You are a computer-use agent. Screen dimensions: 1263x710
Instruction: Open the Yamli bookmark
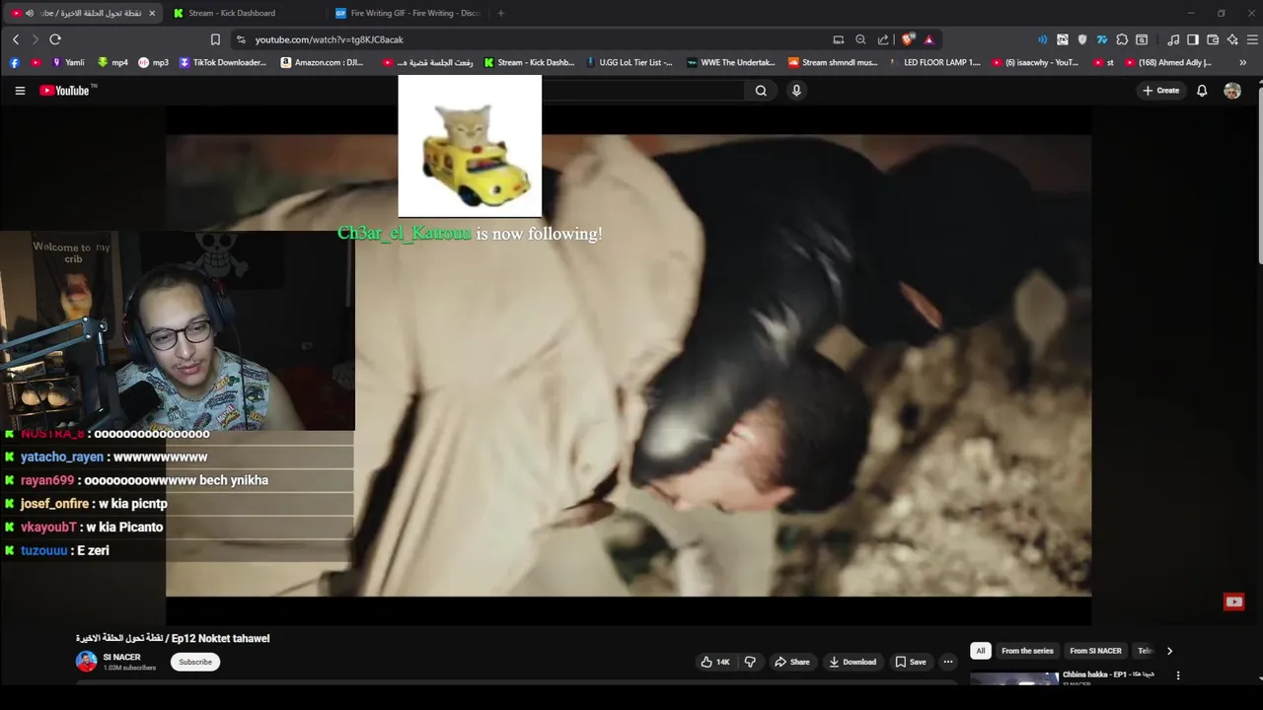[67, 62]
